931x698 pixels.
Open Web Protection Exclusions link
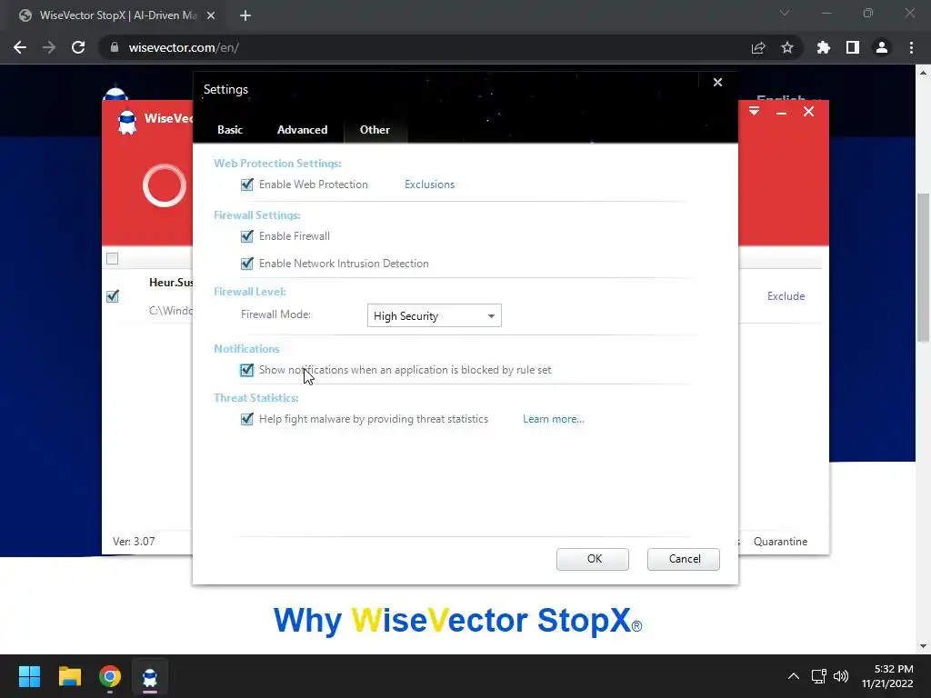429,184
